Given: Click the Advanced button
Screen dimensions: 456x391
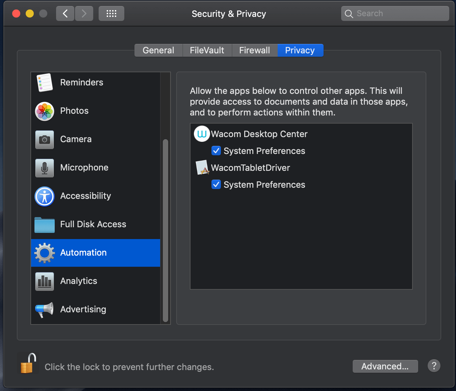Looking at the screenshot, I should [385, 366].
